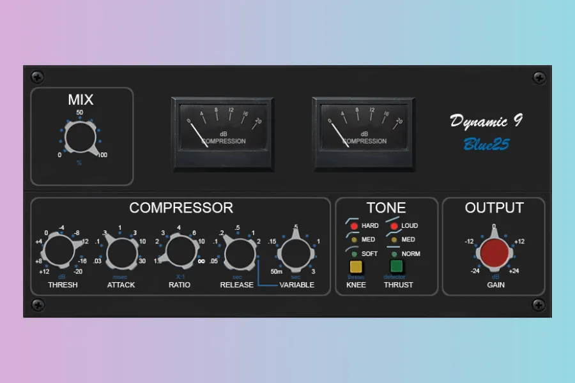Select the NORM thrust indicator light
This screenshot has width=575, height=383.
click(394, 253)
